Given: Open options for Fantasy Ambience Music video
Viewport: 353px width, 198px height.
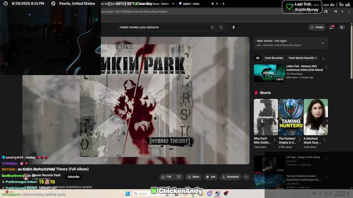Looking at the screenshot, I should click(x=326, y=177).
